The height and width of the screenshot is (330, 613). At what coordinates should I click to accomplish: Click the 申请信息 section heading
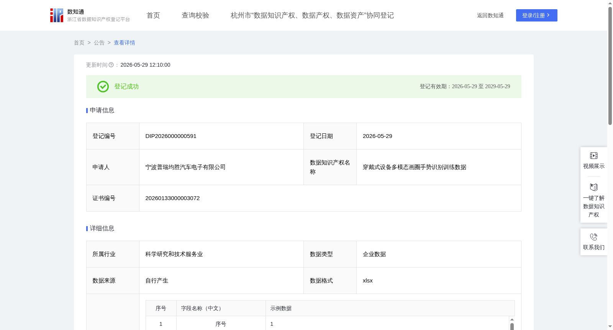pos(102,110)
